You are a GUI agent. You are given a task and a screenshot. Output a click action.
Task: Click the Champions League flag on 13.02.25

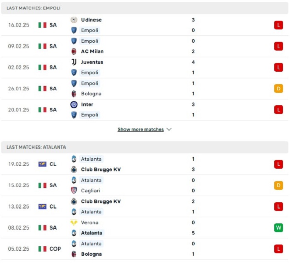pos(42,206)
